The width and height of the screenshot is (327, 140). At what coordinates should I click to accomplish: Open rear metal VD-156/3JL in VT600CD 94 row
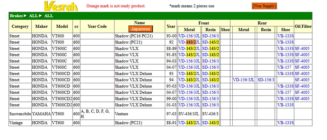pos(244,80)
